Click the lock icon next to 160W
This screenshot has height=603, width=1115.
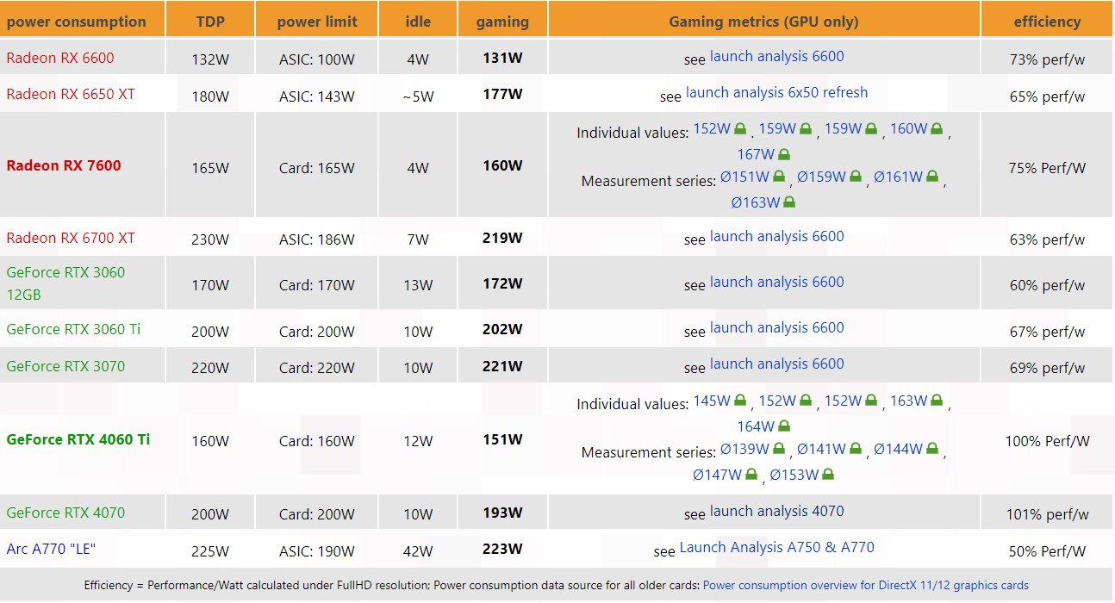(937, 129)
